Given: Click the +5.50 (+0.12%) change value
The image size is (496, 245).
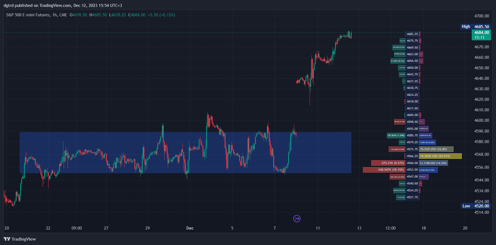Looking at the screenshot, I should (x=161, y=15).
